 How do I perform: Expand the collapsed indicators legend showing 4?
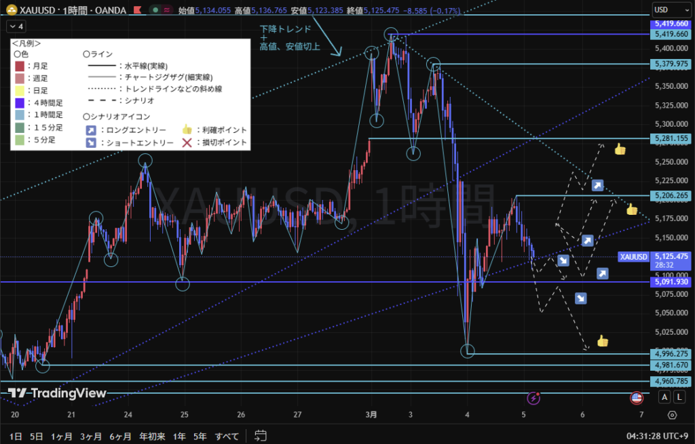click(16, 26)
